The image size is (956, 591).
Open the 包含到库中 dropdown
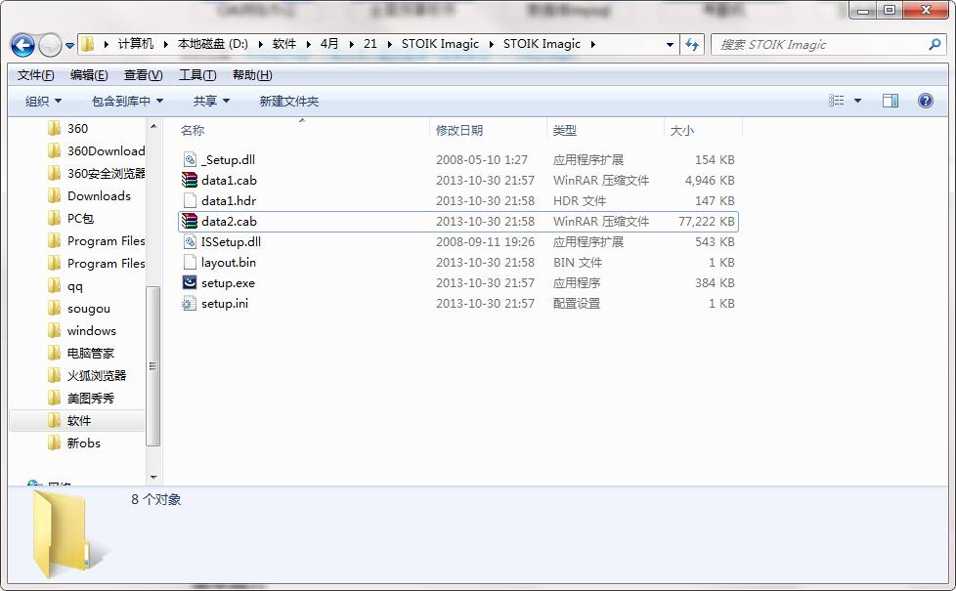[x=127, y=102]
